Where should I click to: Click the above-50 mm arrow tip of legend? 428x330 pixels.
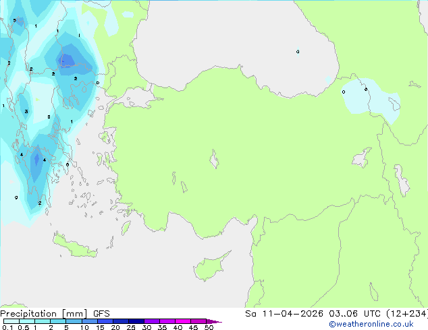[x=214, y=322]
